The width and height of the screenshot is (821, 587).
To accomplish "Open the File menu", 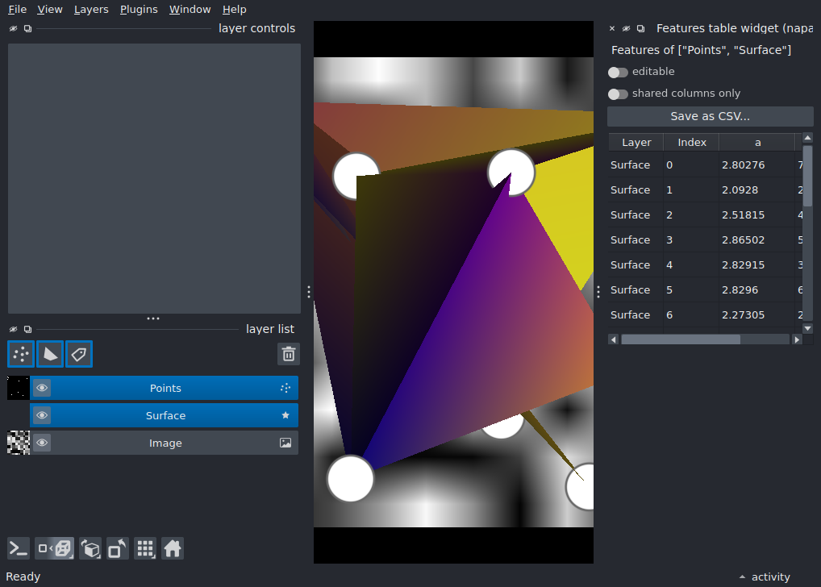I will coord(17,10).
